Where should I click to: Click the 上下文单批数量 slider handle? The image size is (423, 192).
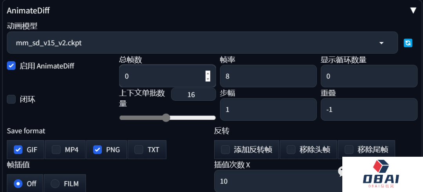(166, 118)
